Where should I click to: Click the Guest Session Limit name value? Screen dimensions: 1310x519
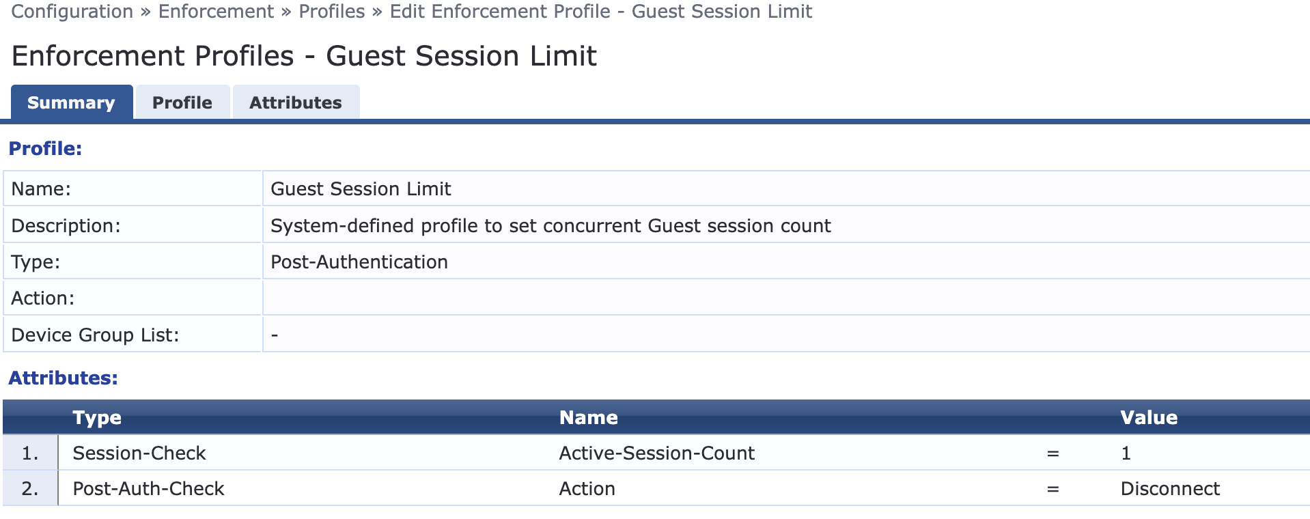click(361, 189)
